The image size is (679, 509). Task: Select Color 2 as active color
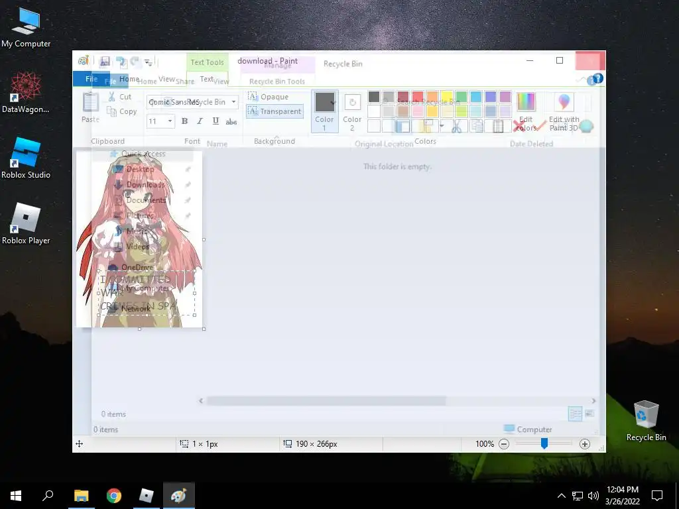[x=352, y=111]
